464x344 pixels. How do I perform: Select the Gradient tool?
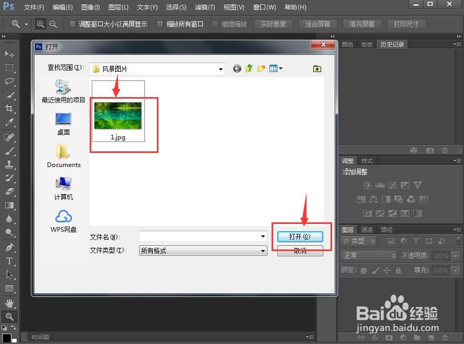9,205
